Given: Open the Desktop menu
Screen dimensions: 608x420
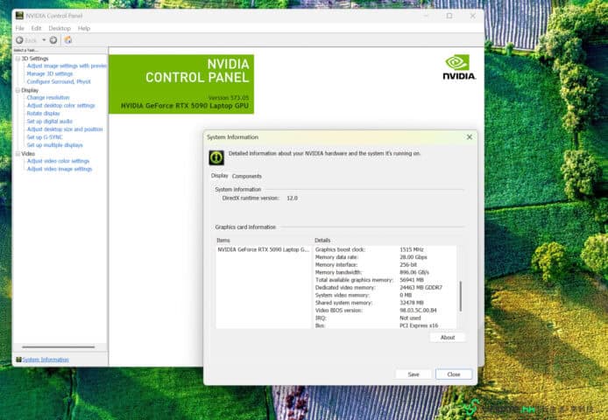Looking at the screenshot, I should click(60, 28).
